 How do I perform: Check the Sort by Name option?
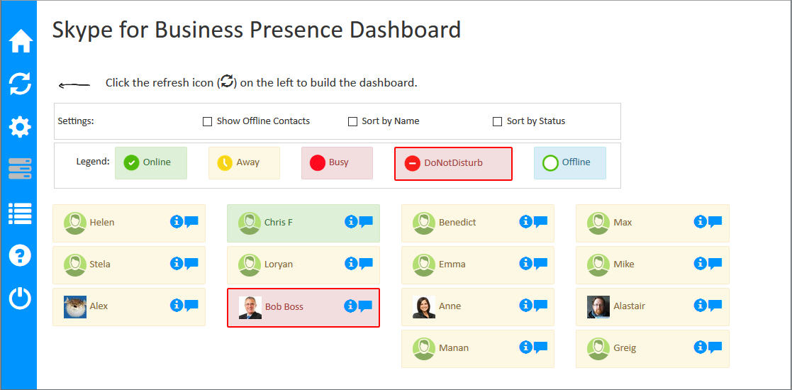[x=352, y=121]
